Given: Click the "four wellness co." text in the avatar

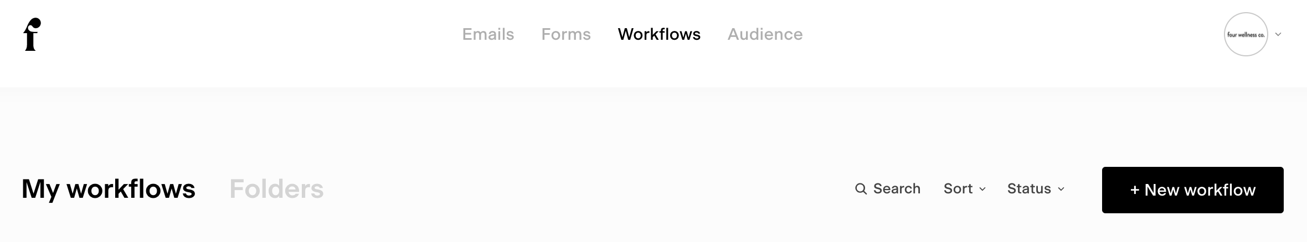Looking at the screenshot, I should pos(1246,35).
